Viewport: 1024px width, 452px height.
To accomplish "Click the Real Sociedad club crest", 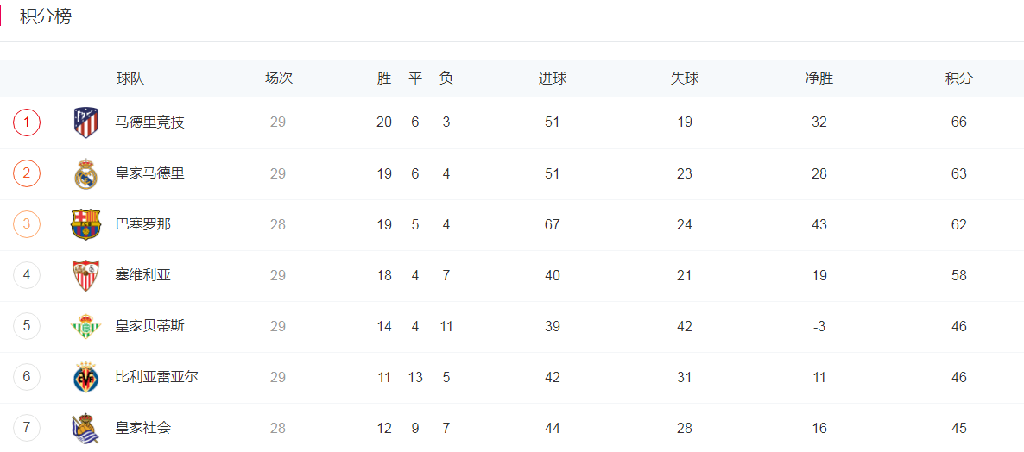I will pos(85,428).
